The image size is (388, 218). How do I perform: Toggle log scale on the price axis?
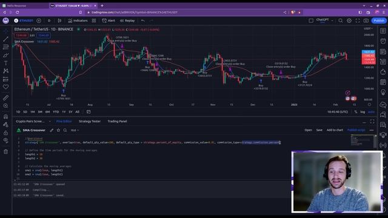click(363, 112)
